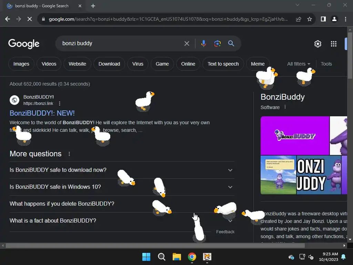Viewport: 353px width, 265px height.
Task: Select the Text to speech chip
Action: click(223, 64)
